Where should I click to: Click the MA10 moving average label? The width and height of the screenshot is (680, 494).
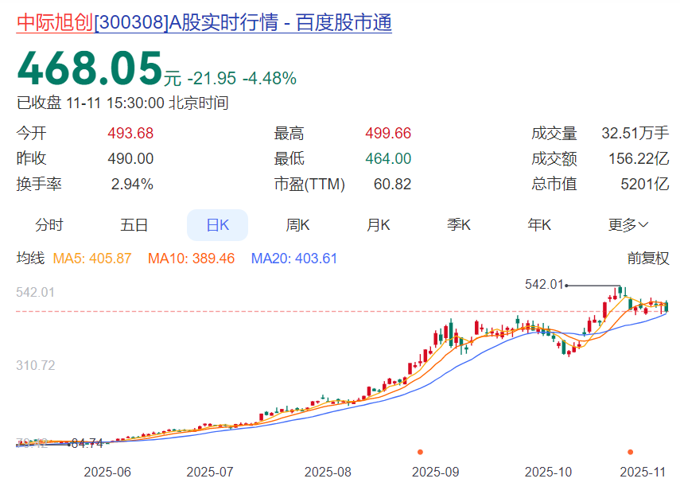pos(191,259)
